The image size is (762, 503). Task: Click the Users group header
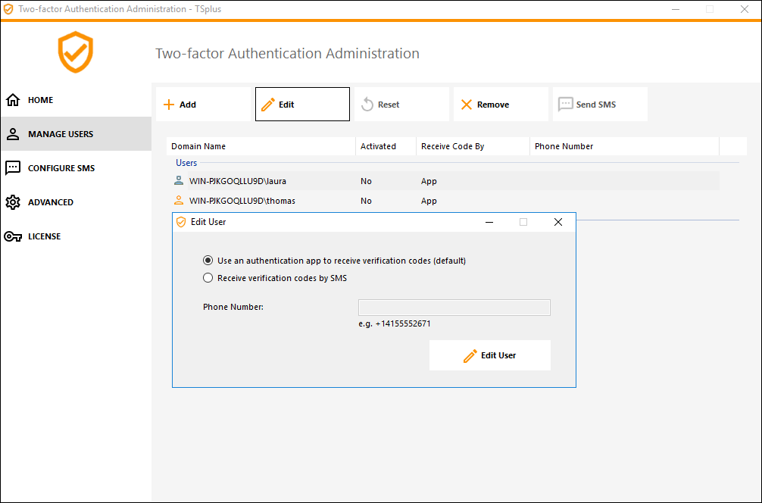(x=186, y=163)
